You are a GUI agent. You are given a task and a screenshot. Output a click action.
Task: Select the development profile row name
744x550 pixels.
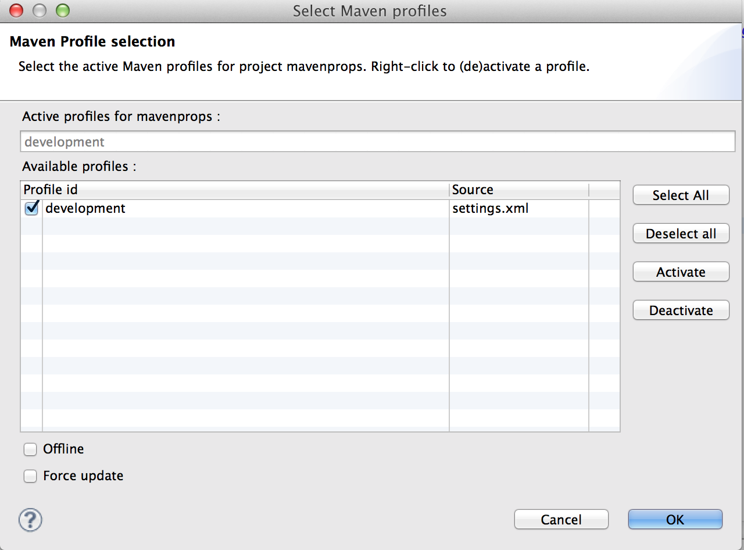point(85,208)
